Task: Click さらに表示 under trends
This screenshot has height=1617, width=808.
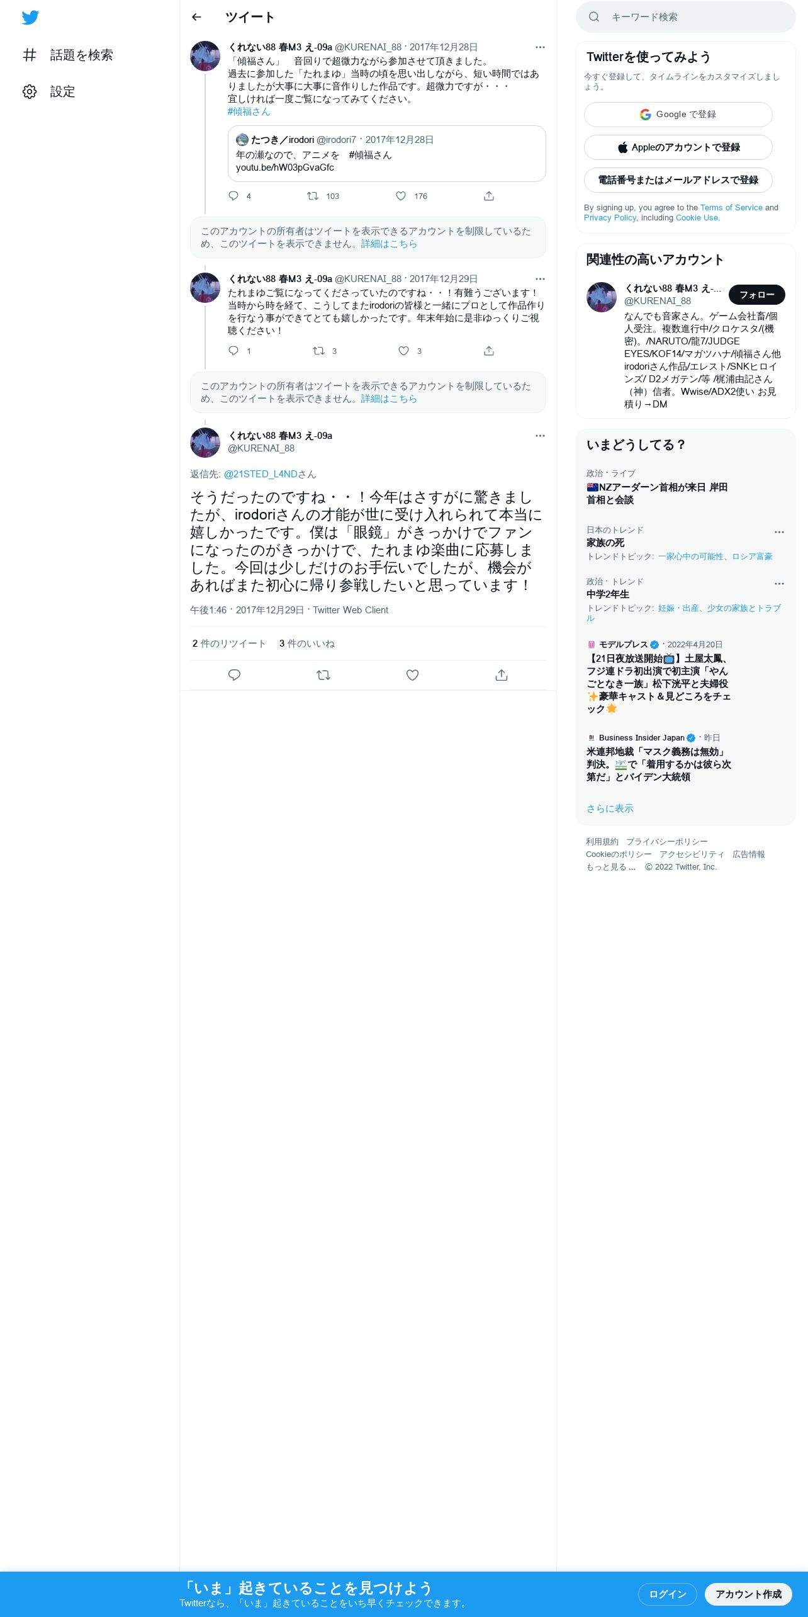Action: (610, 808)
